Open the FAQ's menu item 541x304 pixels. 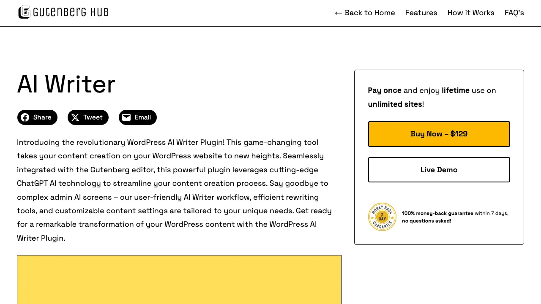pos(514,13)
